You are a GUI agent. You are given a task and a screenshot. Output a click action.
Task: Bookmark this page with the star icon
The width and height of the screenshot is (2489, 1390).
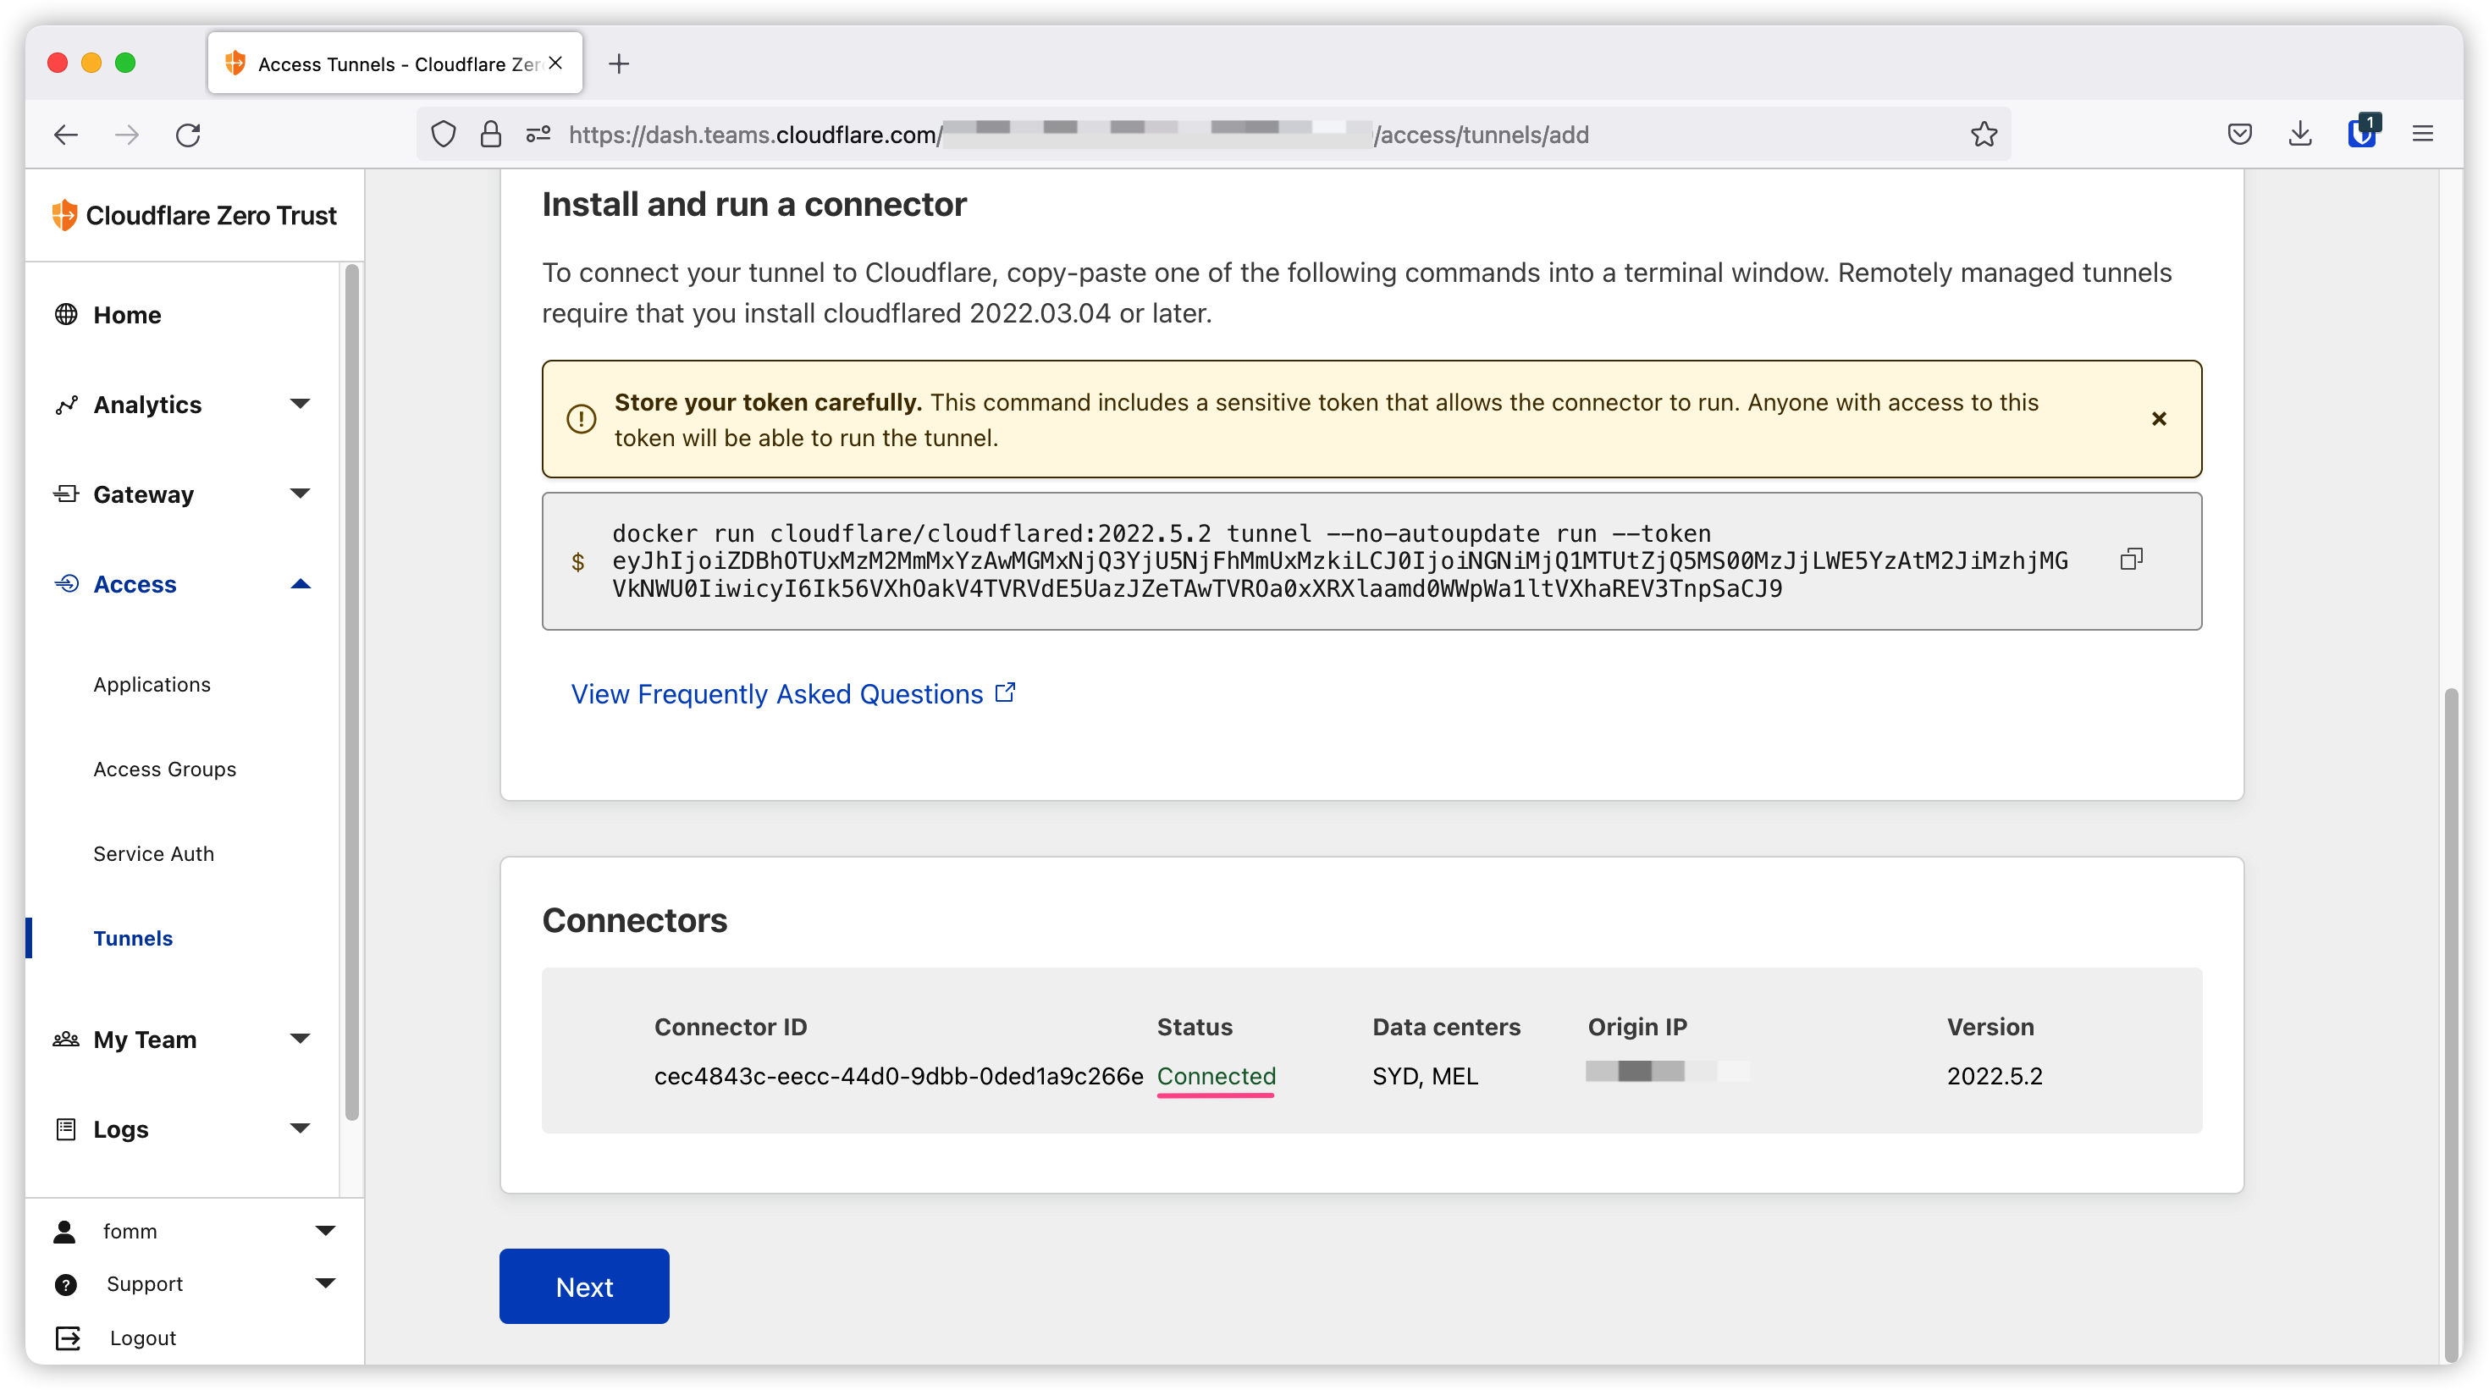coord(1984,135)
